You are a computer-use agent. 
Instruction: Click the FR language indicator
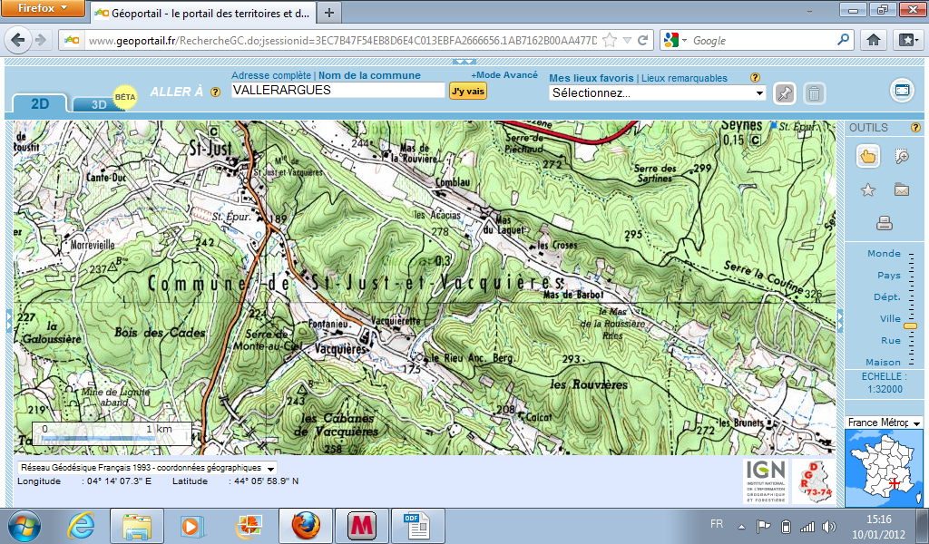(717, 524)
